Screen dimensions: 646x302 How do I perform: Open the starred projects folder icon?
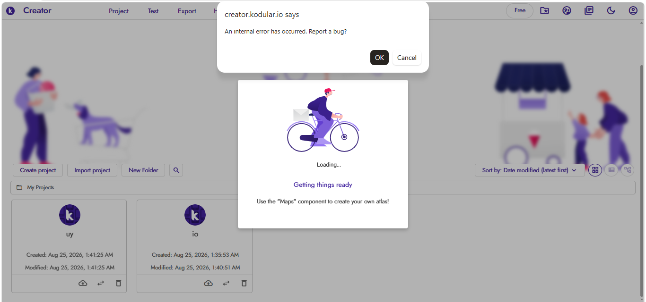coord(545,10)
